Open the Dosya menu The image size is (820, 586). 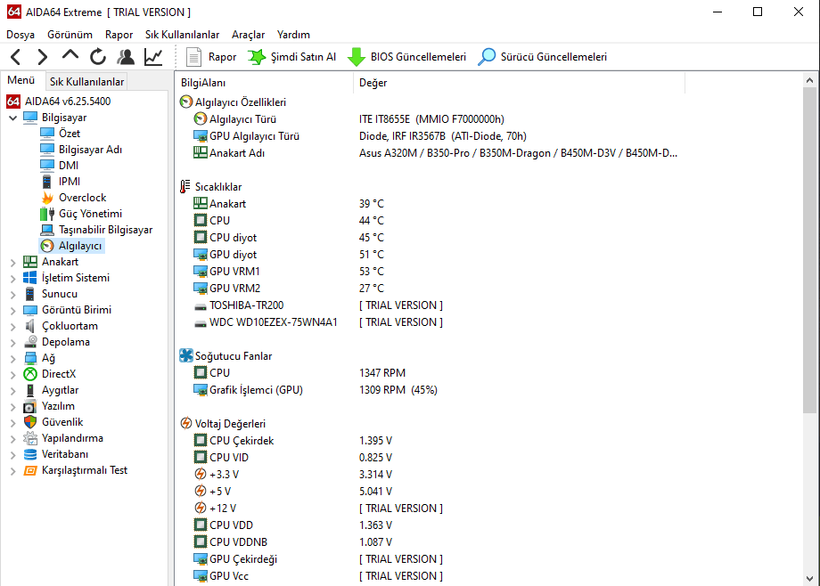pyautogui.click(x=20, y=35)
